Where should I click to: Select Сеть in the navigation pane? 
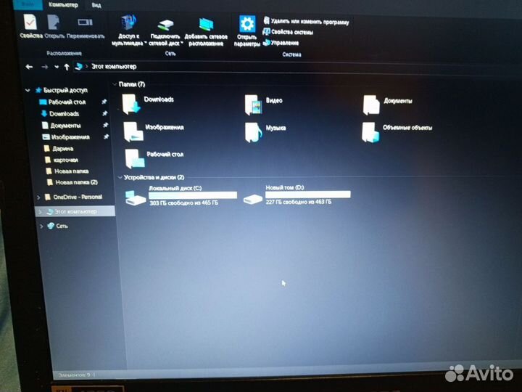point(62,226)
